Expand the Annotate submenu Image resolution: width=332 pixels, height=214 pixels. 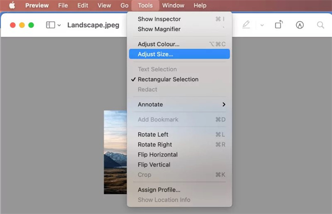179,105
